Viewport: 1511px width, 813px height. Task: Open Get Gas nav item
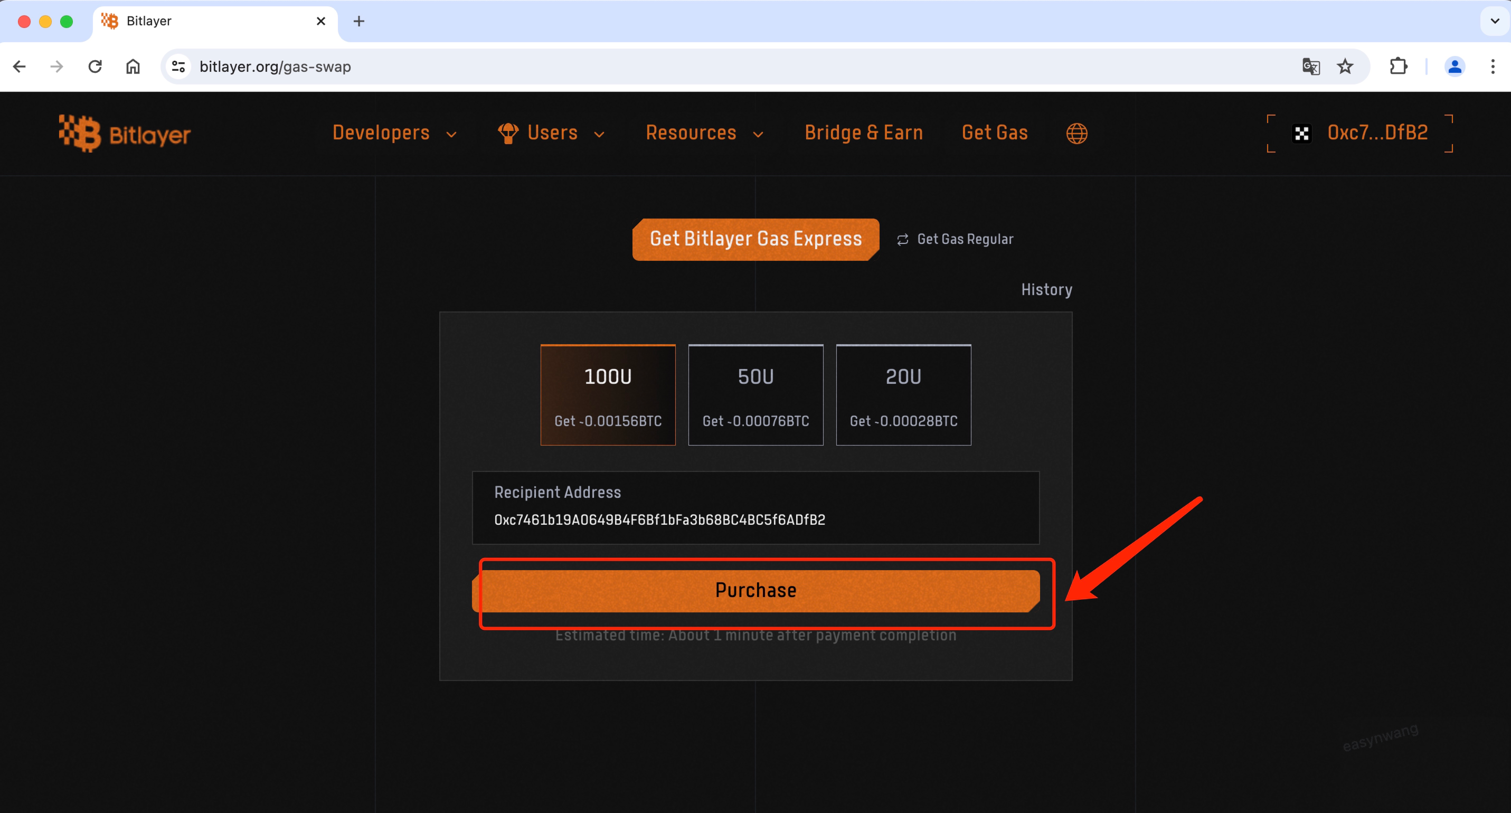pos(995,133)
